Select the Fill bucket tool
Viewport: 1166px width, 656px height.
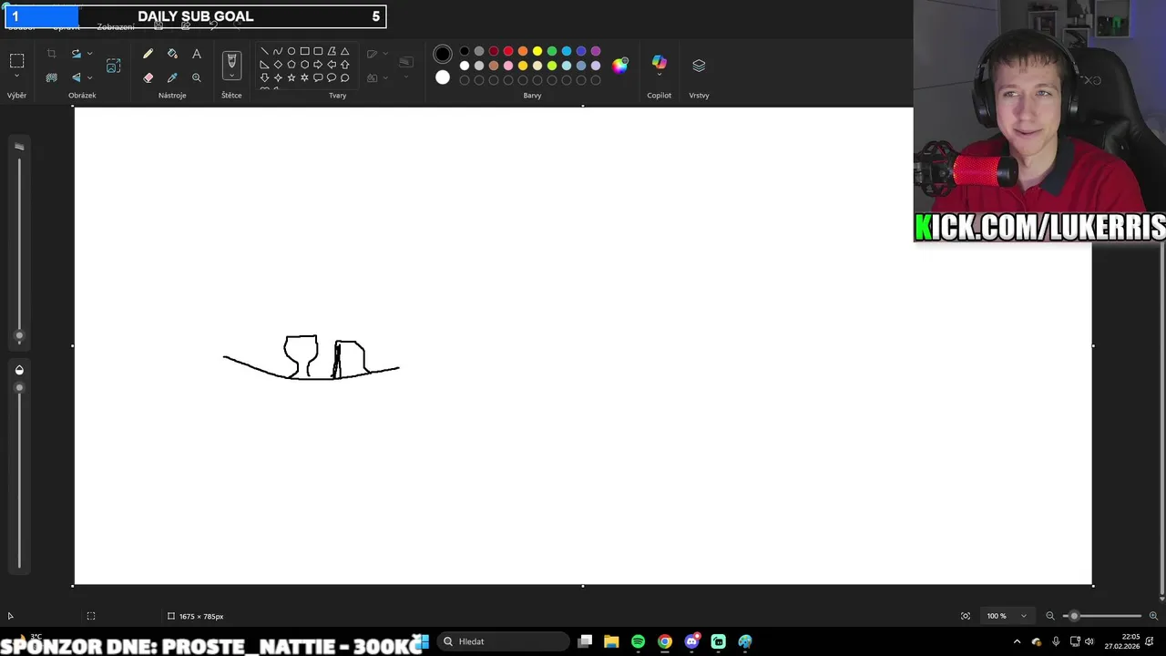click(172, 54)
